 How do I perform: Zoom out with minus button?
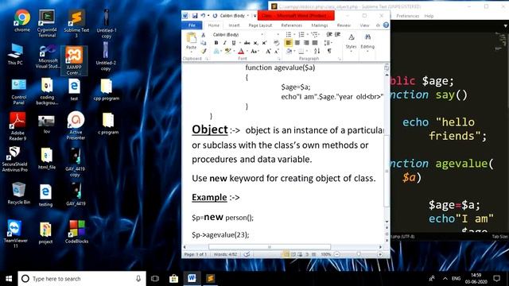click(x=337, y=254)
